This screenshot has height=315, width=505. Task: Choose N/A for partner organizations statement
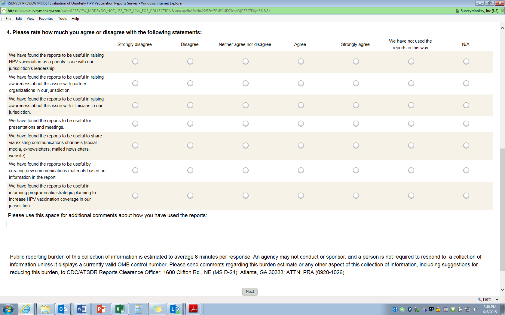click(x=466, y=83)
